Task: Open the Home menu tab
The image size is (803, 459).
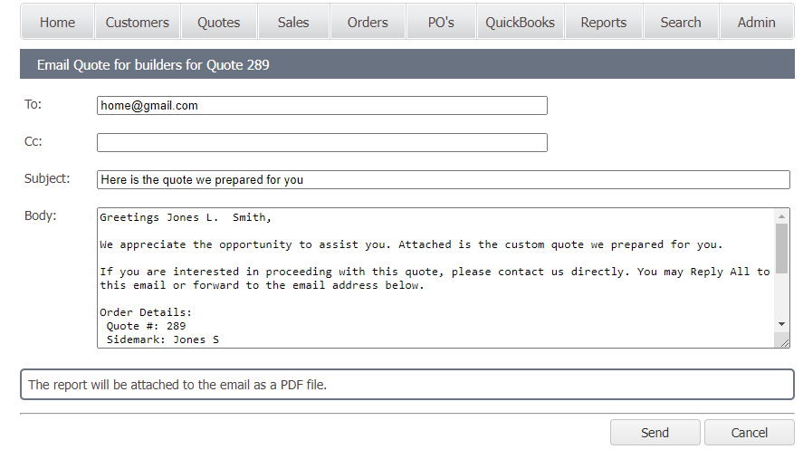Action: [x=57, y=23]
